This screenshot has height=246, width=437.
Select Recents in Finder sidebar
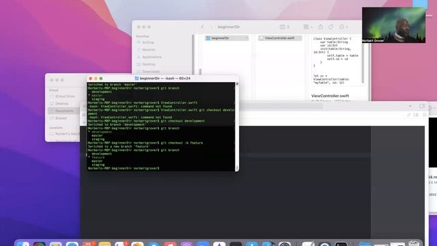click(x=146, y=50)
